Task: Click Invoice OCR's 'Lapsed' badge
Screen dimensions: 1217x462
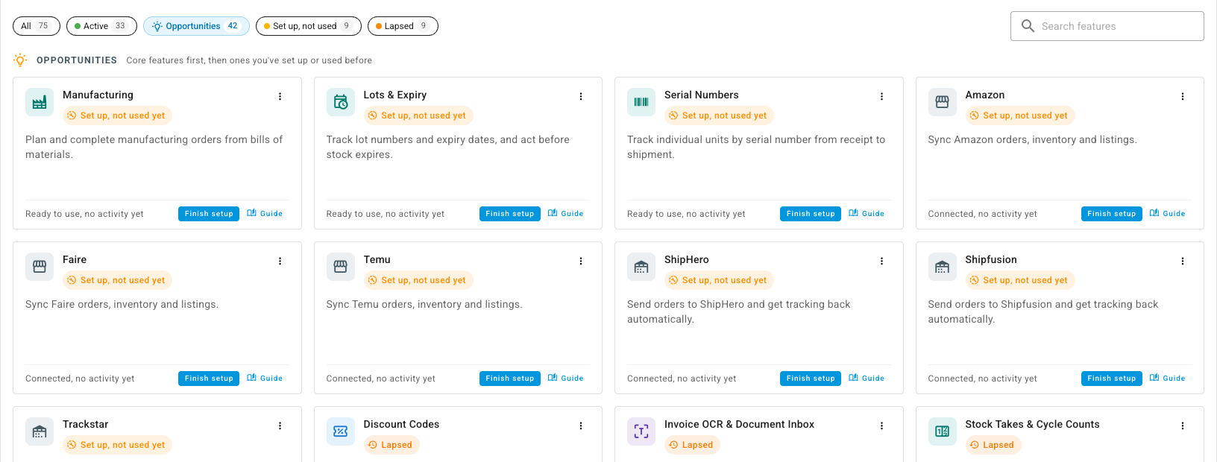Action: (692, 445)
